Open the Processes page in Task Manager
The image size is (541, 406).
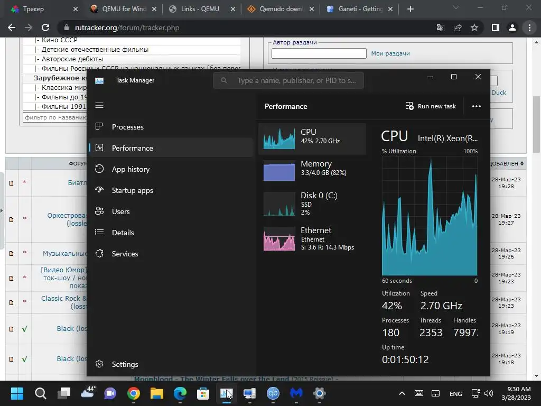point(171,127)
